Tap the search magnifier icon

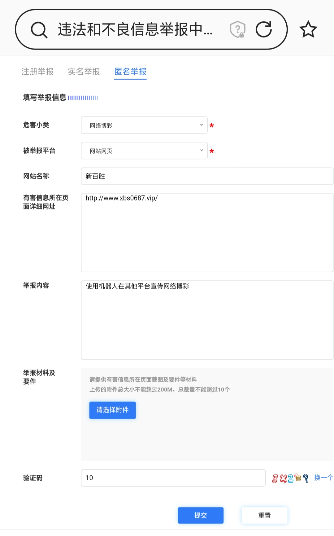[x=39, y=30]
